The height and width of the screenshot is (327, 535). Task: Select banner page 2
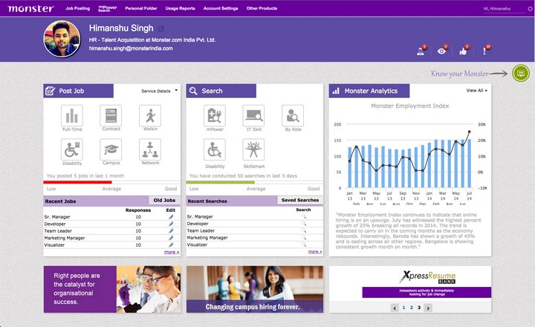[x=411, y=308]
